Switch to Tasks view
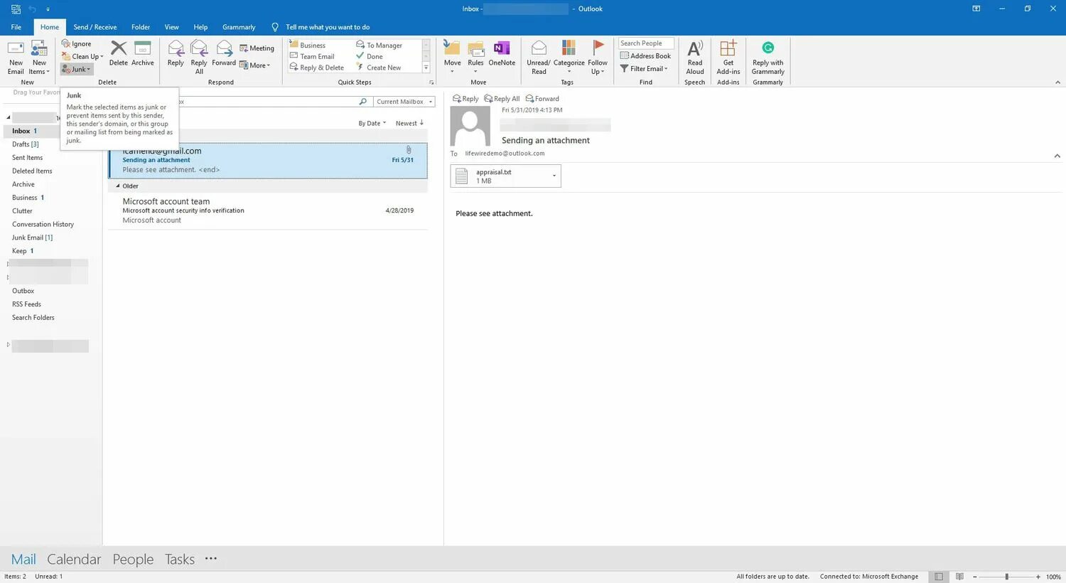1066x583 pixels. 180,560
